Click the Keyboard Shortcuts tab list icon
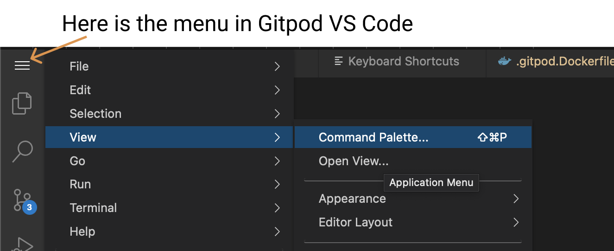Viewport: 614px width, 251px height. (339, 61)
